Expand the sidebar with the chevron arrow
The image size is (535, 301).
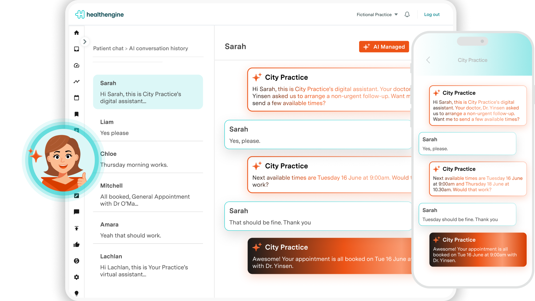[85, 42]
